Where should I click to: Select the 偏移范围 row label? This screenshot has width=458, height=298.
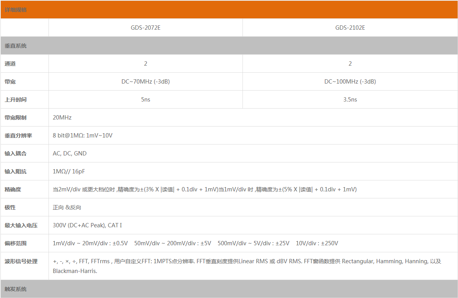coord(16,243)
